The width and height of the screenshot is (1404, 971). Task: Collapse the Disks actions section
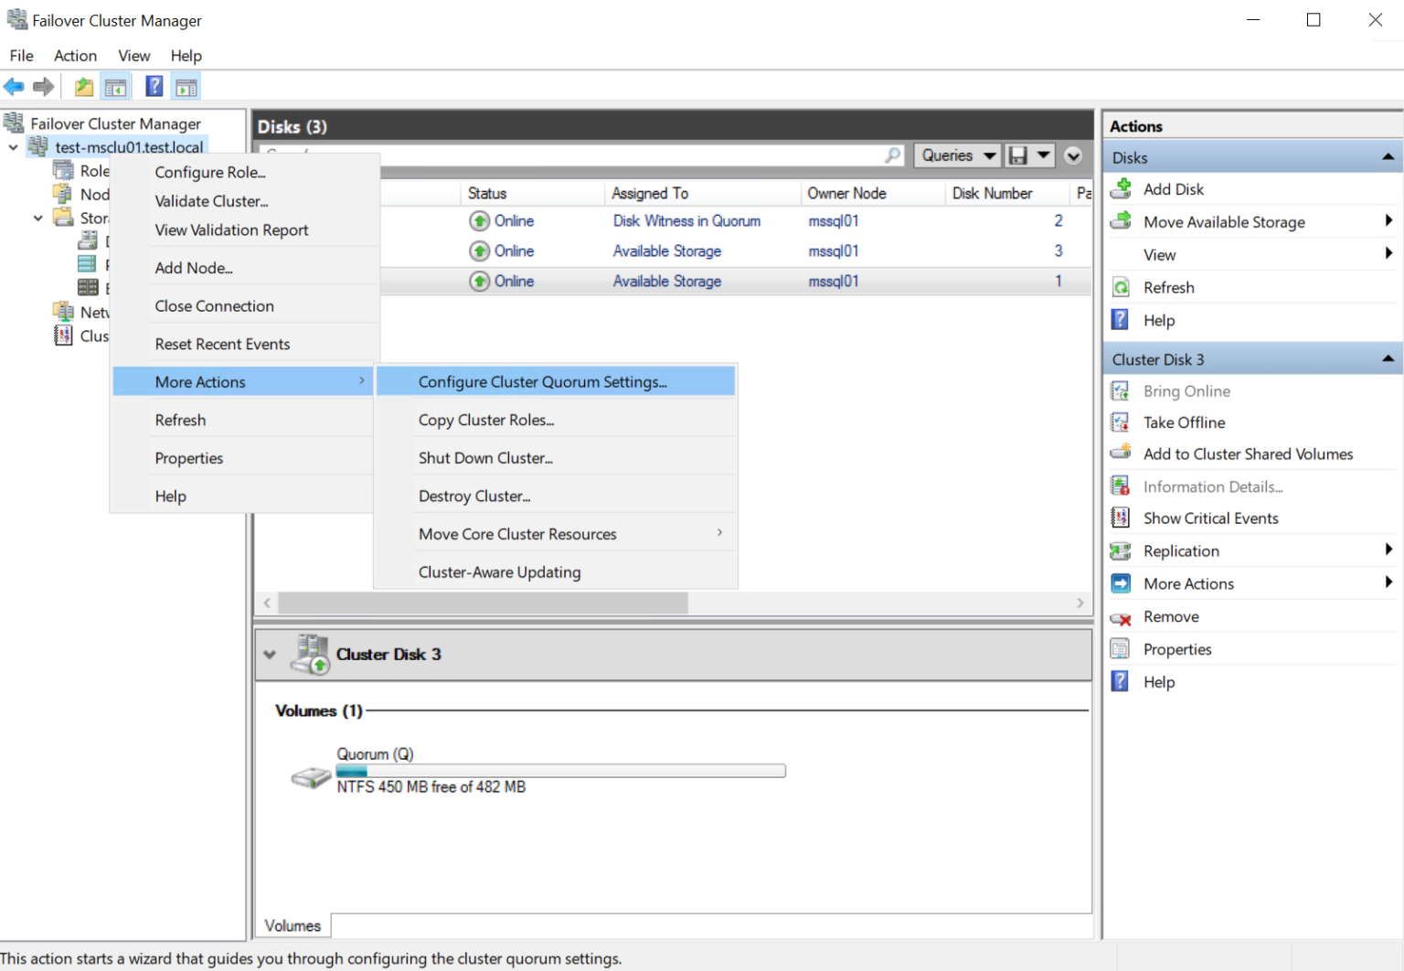tap(1388, 155)
